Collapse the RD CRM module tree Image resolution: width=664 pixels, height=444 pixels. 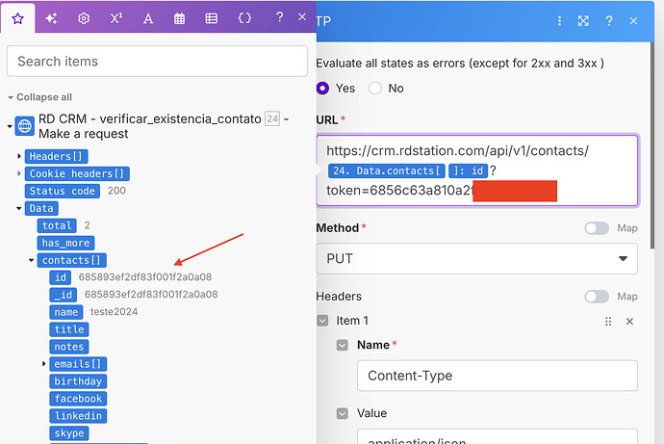point(10,126)
